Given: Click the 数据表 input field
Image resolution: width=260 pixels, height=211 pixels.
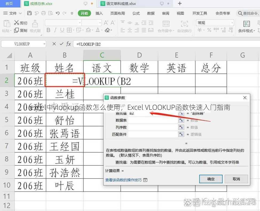Looking at the screenshot, I should coord(153,120).
